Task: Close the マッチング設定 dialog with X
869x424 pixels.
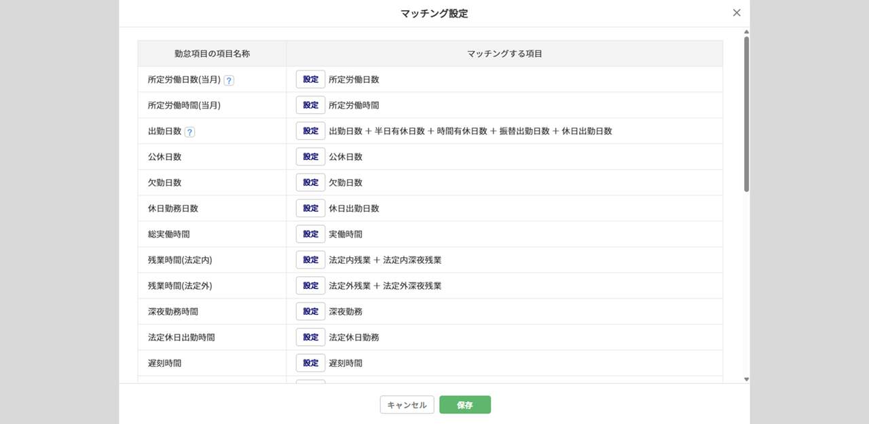Action: tap(737, 13)
